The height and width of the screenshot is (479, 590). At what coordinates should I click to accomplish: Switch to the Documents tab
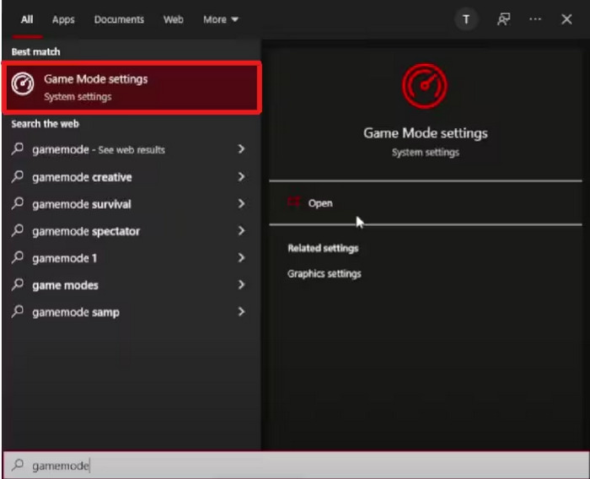tap(119, 19)
